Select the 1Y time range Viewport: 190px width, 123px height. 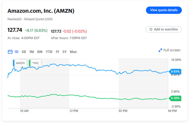coord(57,52)
